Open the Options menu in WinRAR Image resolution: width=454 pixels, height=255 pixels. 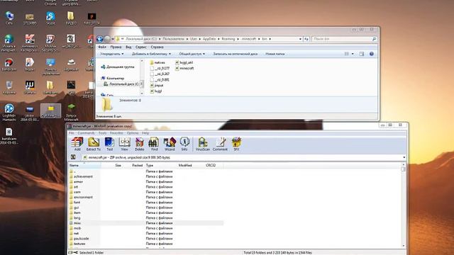[x=133, y=133]
